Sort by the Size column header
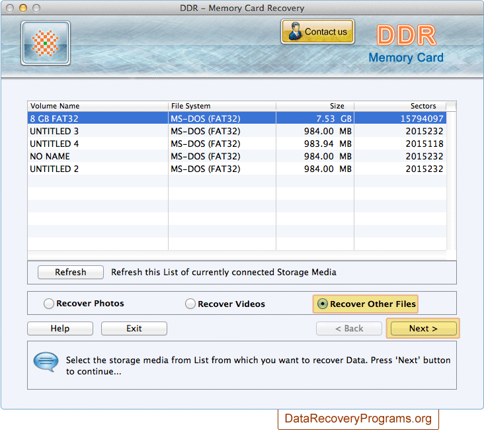 pos(315,106)
